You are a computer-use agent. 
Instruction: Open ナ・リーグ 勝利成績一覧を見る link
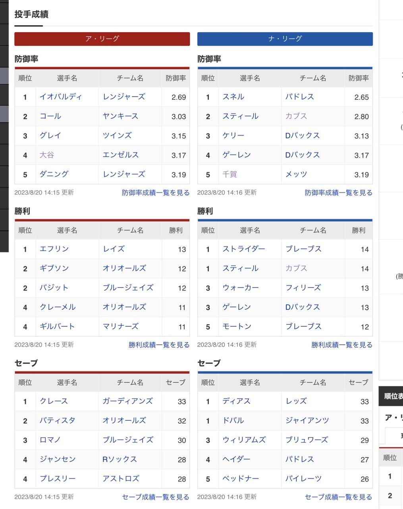click(x=341, y=345)
